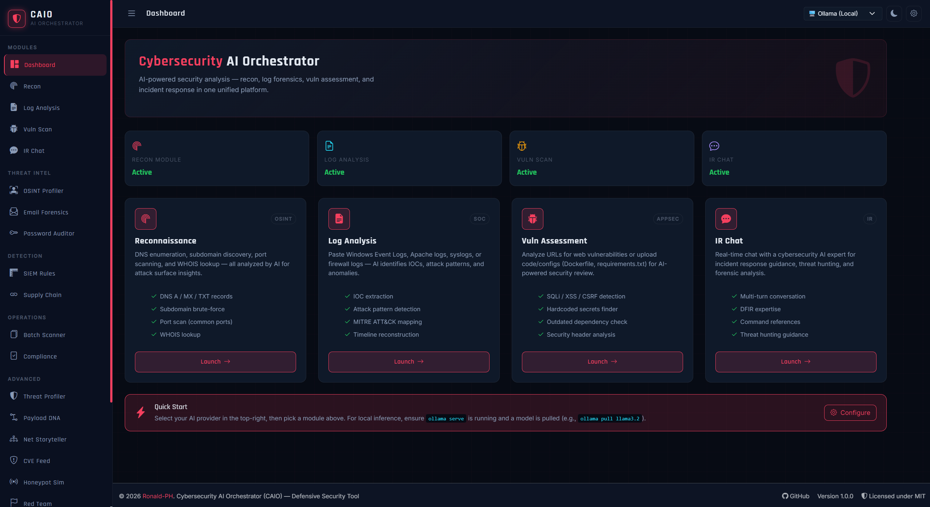Click 'MITRE ATT&CK mapping' feature text

point(387,322)
